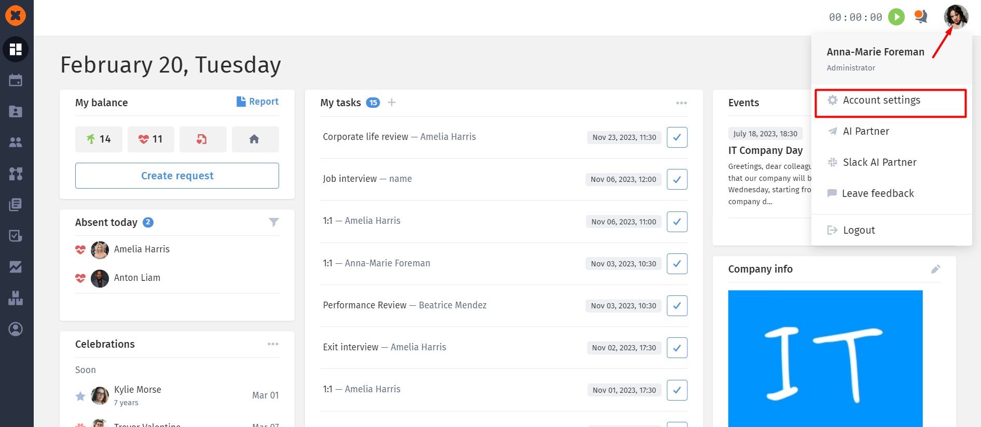
Task: Click the IT company logo image
Action: [825, 359]
